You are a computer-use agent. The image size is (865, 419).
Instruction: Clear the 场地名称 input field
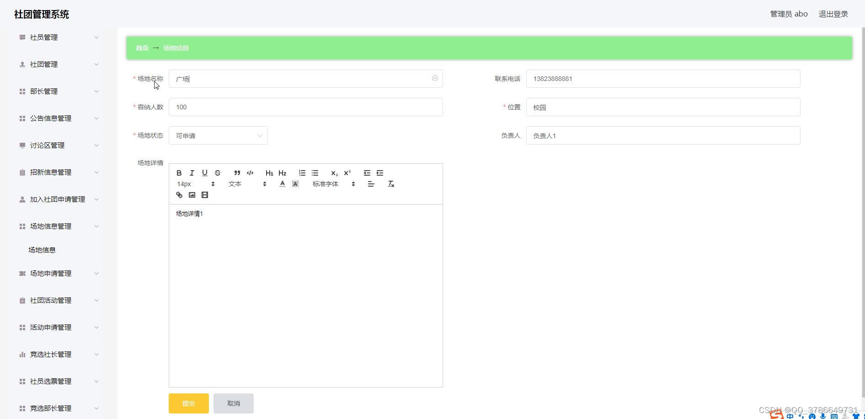pos(435,78)
